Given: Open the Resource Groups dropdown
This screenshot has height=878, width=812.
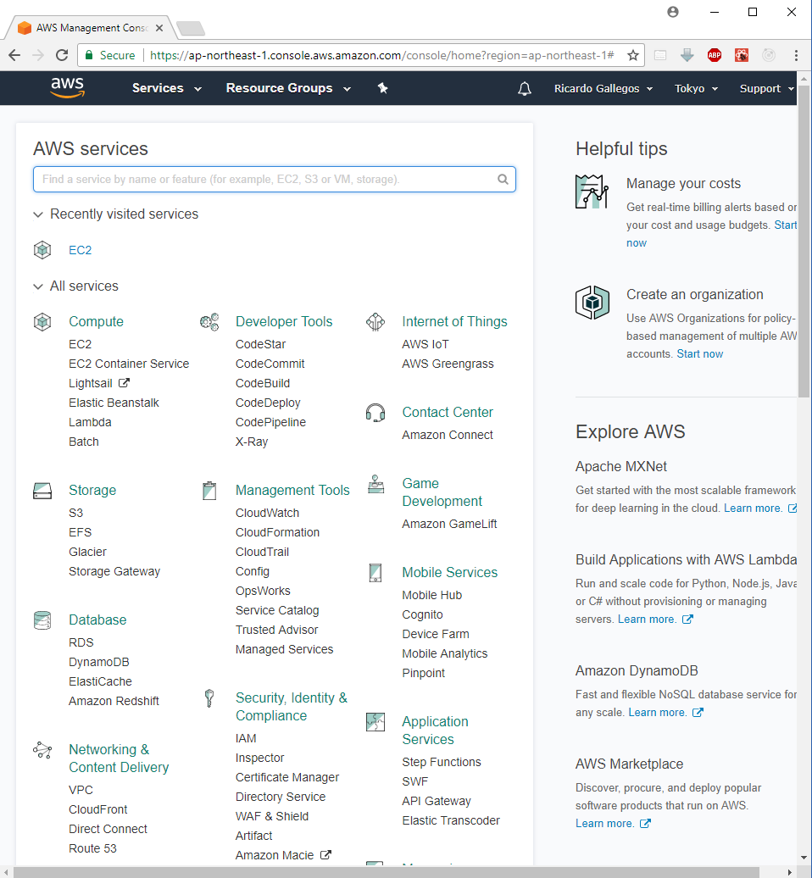Looking at the screenshot, I should [x=288, y=88].
